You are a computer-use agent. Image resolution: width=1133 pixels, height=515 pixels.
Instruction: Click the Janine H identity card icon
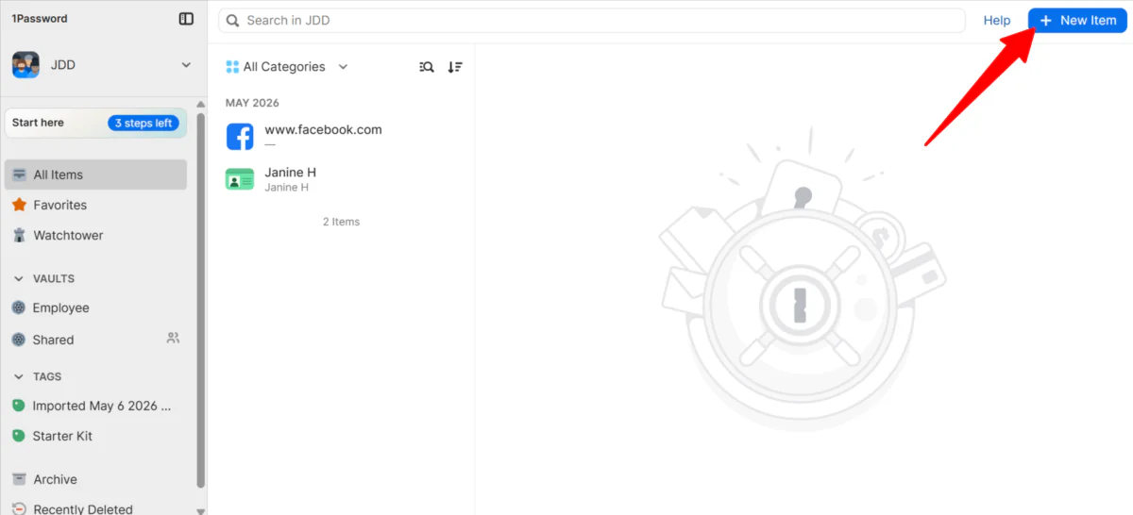coord(240,179)
